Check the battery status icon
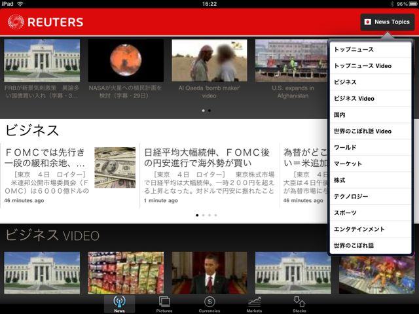Viewport: 419px width, 314px height. 413,4
